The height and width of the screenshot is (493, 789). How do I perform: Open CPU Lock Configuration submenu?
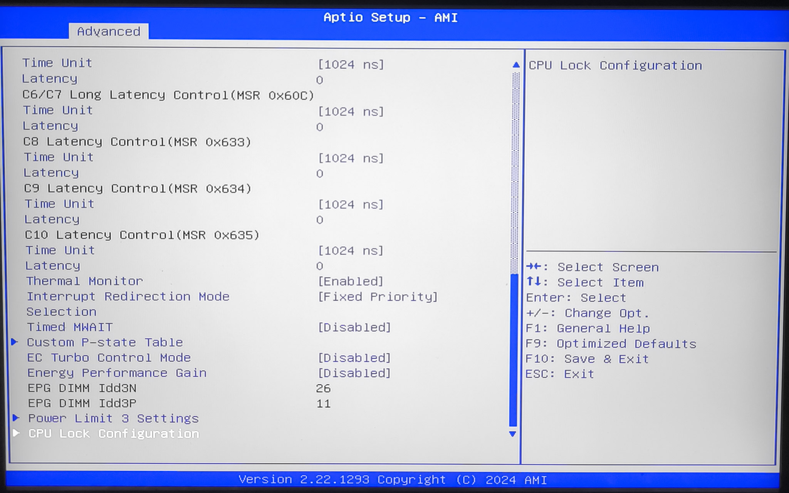click(114, 434)
